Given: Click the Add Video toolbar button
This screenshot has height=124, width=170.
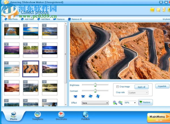Looking at the screenshot, I should click(27, 19).
